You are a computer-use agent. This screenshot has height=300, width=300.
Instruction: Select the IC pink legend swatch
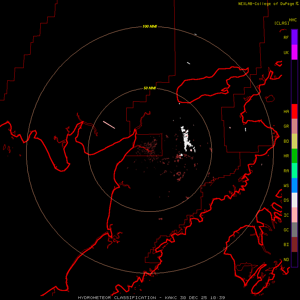click(294, 215)
